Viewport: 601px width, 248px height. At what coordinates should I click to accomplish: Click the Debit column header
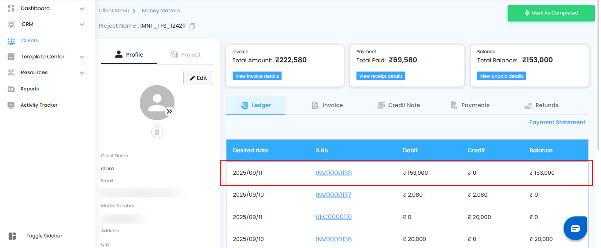click(x=410, y=150)
